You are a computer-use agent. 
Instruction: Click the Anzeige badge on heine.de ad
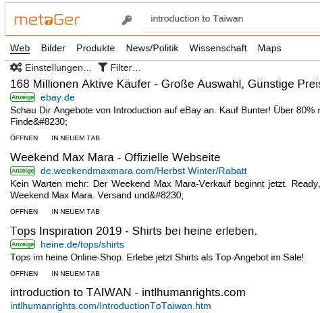(x=22, y=244)
